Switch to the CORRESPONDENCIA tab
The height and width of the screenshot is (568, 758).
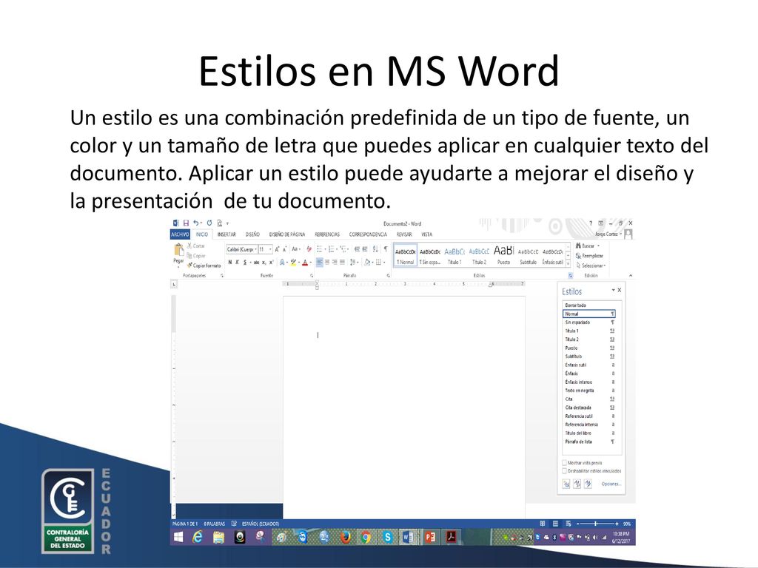pos(368,234)
